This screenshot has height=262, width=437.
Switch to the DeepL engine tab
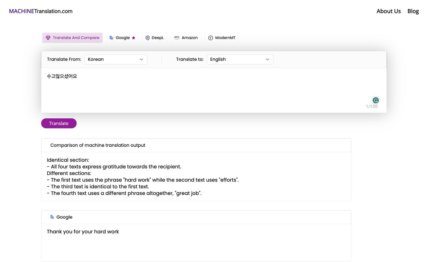(154, 38)
